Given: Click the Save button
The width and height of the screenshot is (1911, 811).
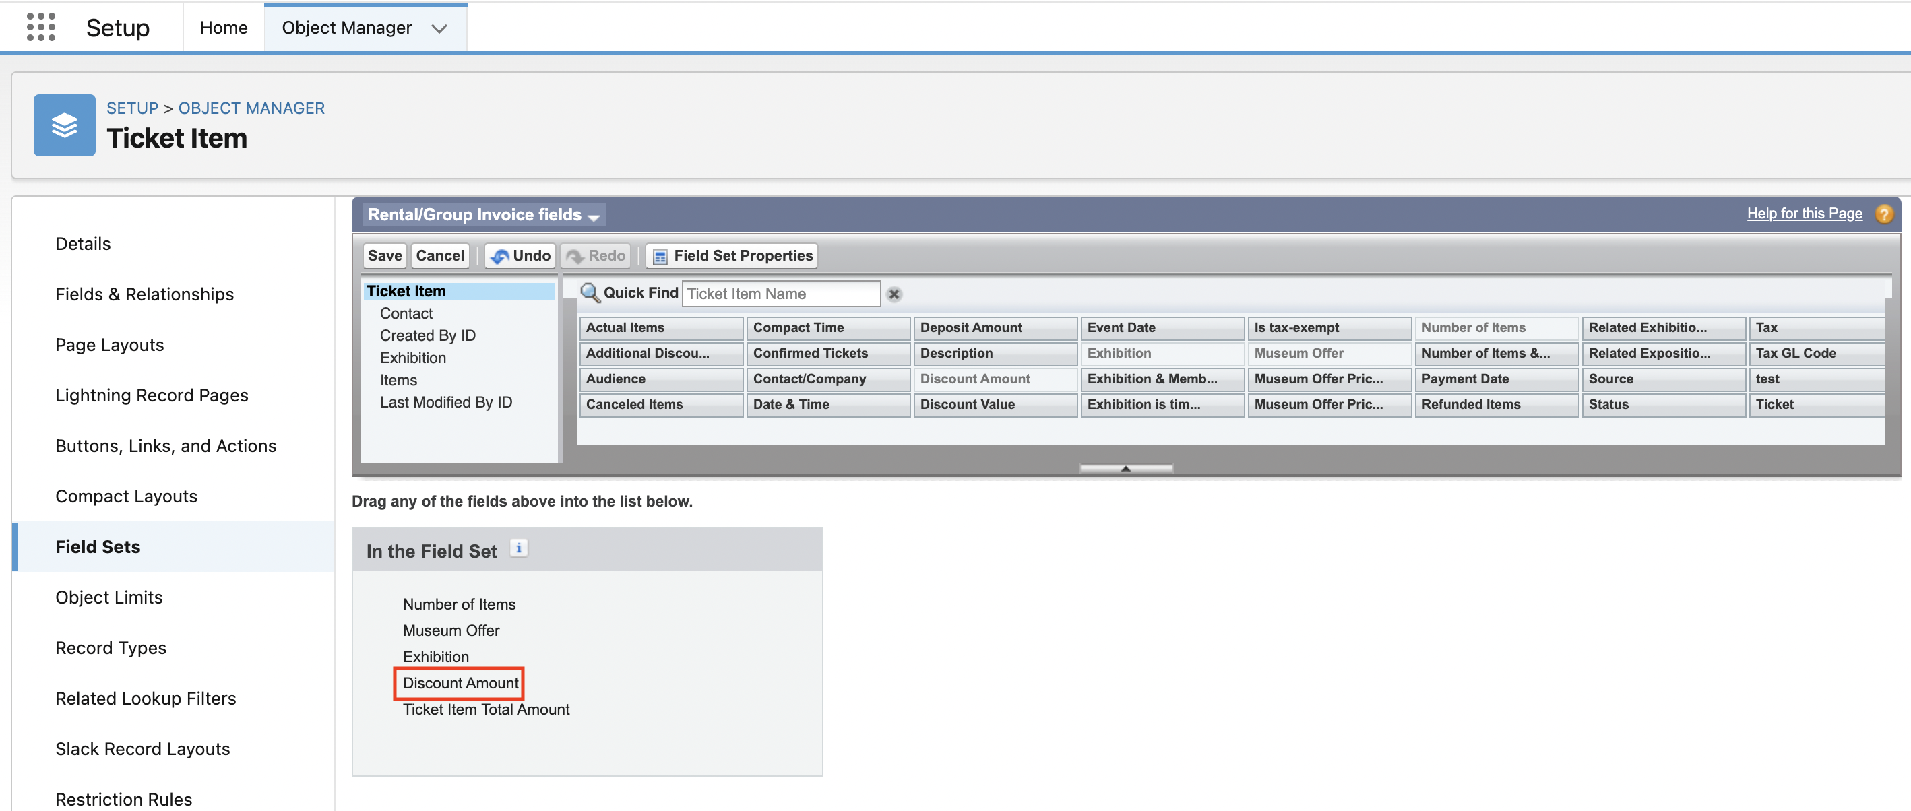Looking at the screenshot, I should pyautogui.click(x=384, y=256).
